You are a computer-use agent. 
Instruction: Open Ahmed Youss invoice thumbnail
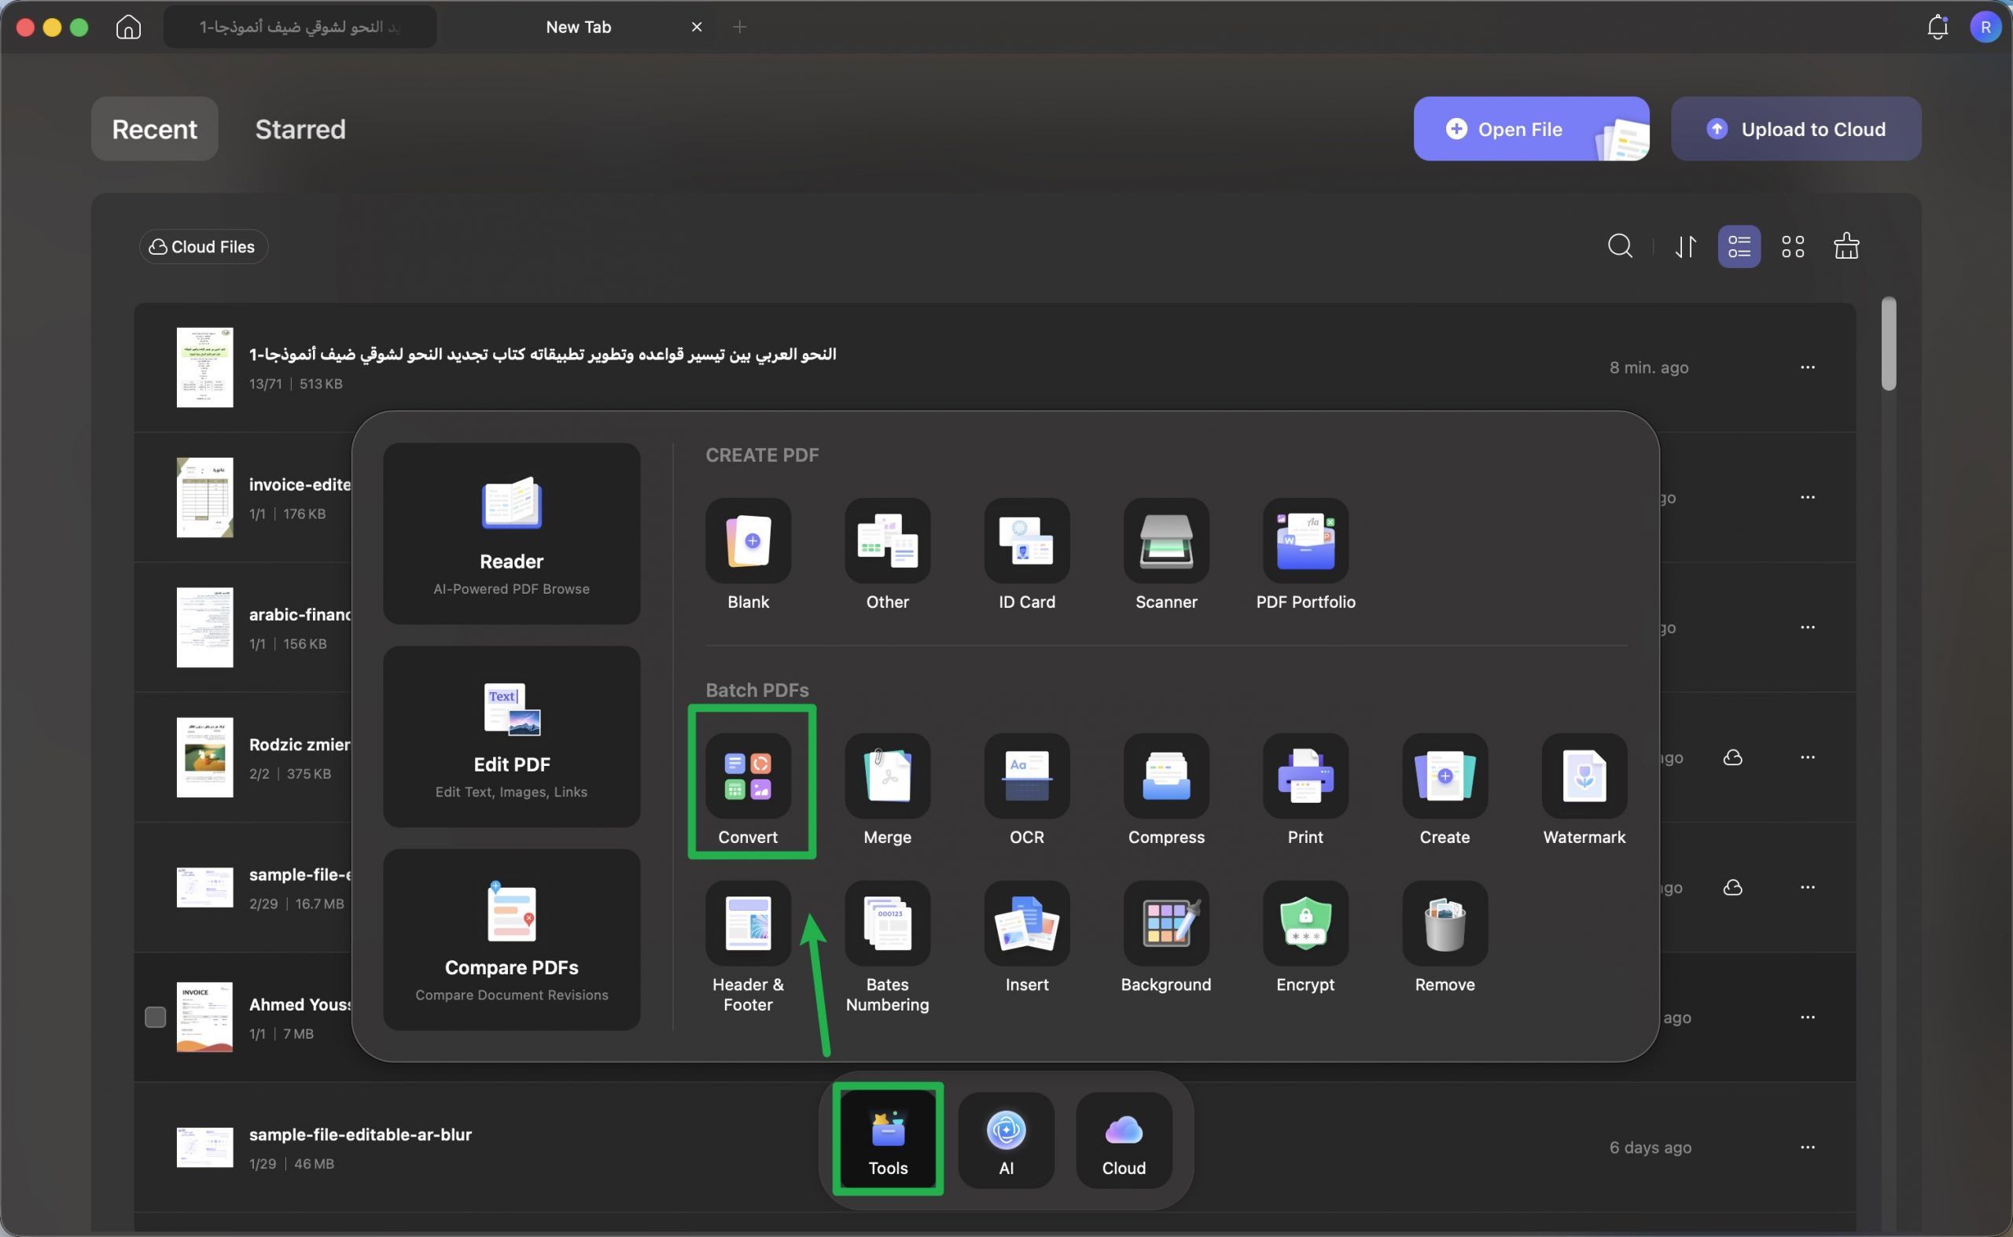[x=204, y=1017]
